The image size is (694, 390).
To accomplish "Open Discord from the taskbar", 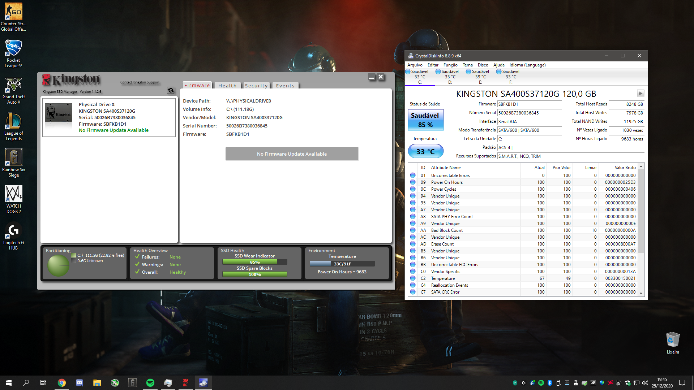I will coord(80,383).
